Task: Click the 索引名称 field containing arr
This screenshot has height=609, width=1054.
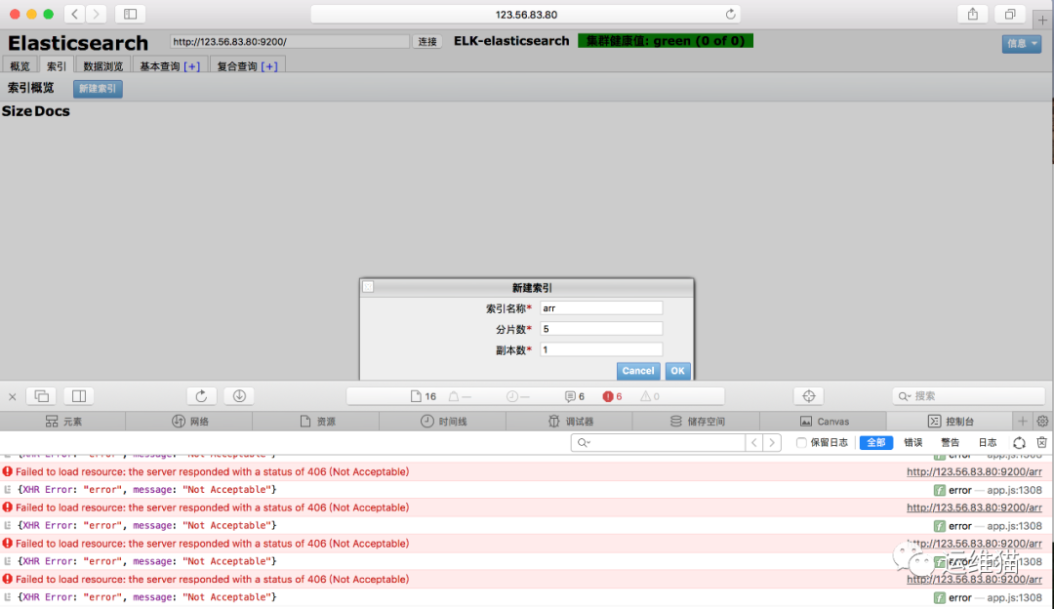Action: click(601, 307)
